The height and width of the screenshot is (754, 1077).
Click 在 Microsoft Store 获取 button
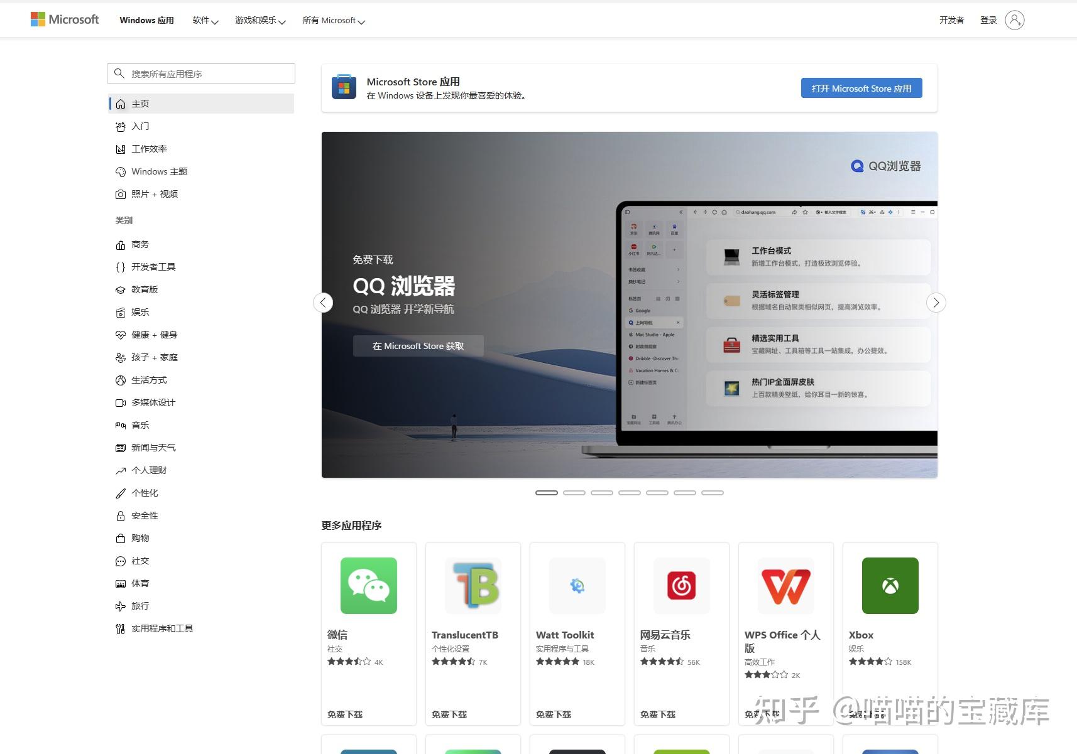pos(418,346)
